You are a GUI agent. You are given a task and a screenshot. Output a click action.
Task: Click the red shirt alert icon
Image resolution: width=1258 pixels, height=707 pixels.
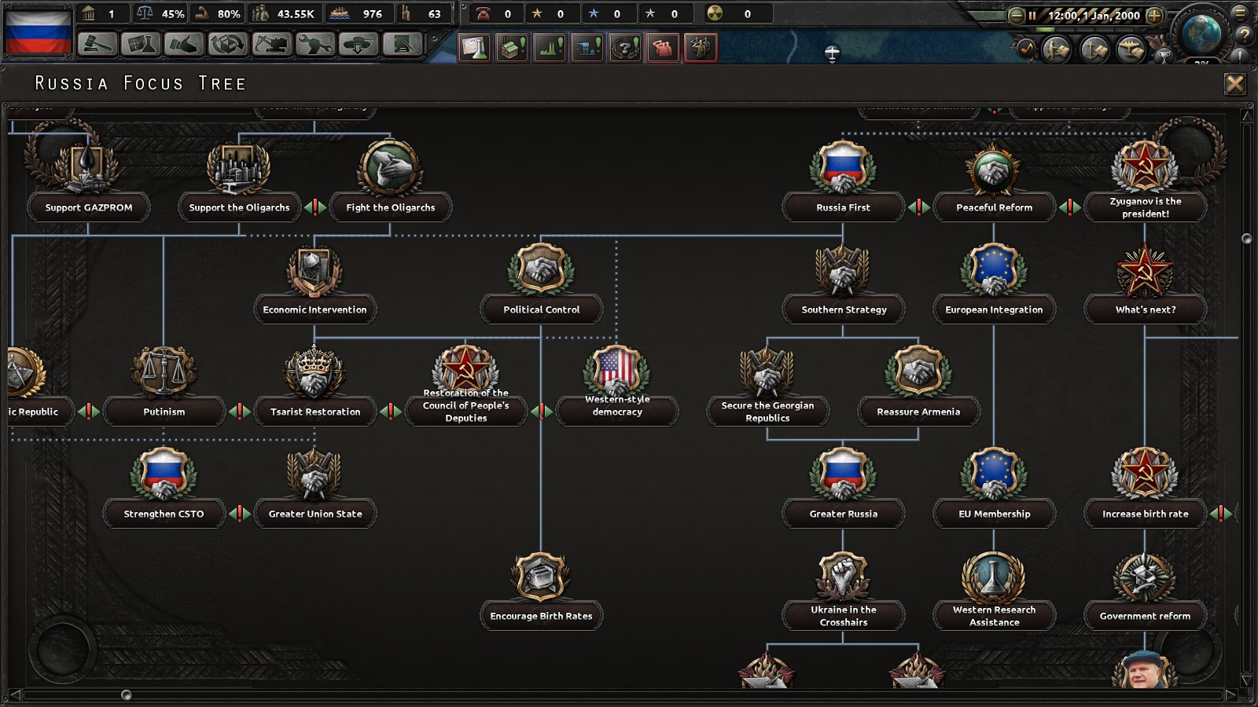(663, 48)
